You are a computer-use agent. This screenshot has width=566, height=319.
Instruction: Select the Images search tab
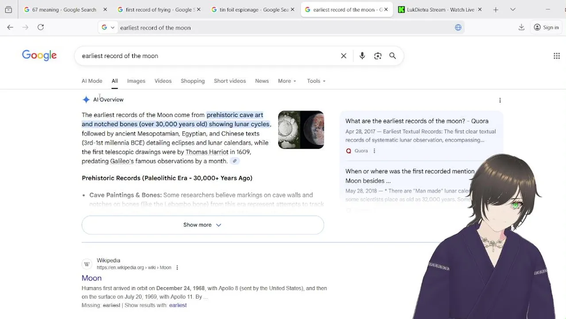pos(136,81)
